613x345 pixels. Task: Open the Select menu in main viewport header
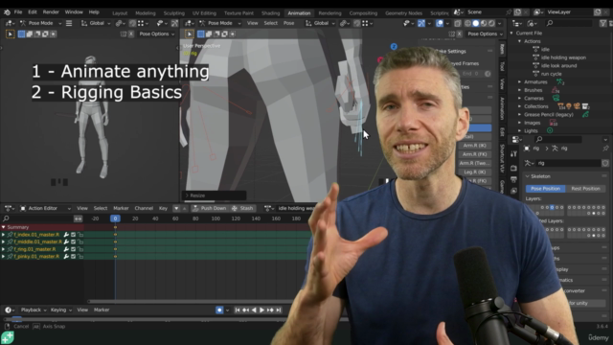click(x=270, y=23)
